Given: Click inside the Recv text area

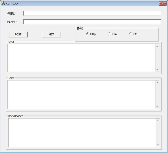Looking at the screenshot, I should point(81,95).
